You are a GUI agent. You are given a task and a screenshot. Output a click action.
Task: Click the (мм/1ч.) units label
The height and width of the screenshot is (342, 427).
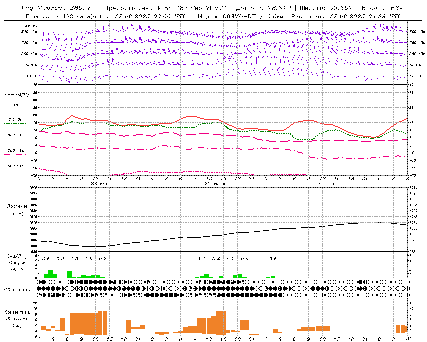17,269
